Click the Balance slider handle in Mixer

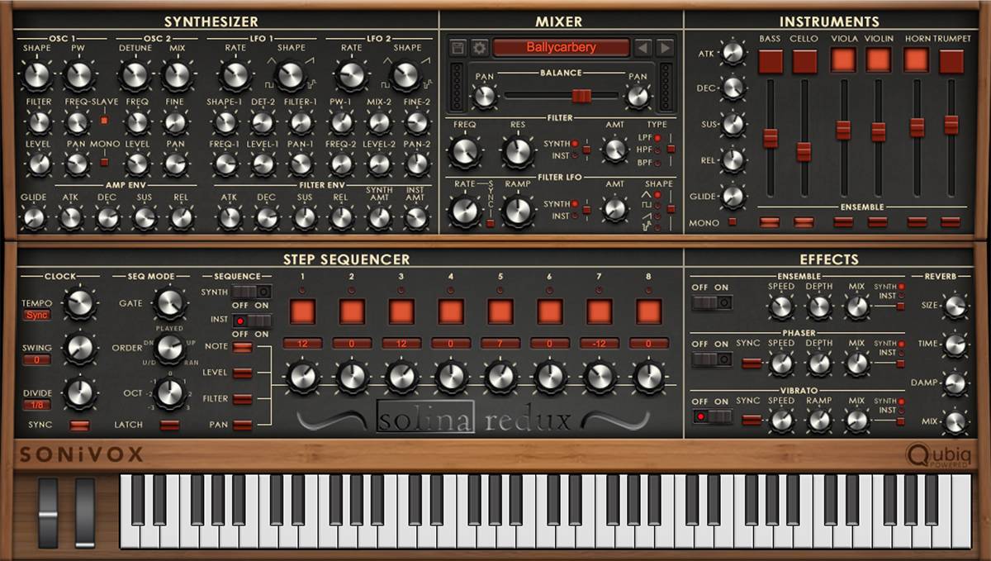[581, 96]
